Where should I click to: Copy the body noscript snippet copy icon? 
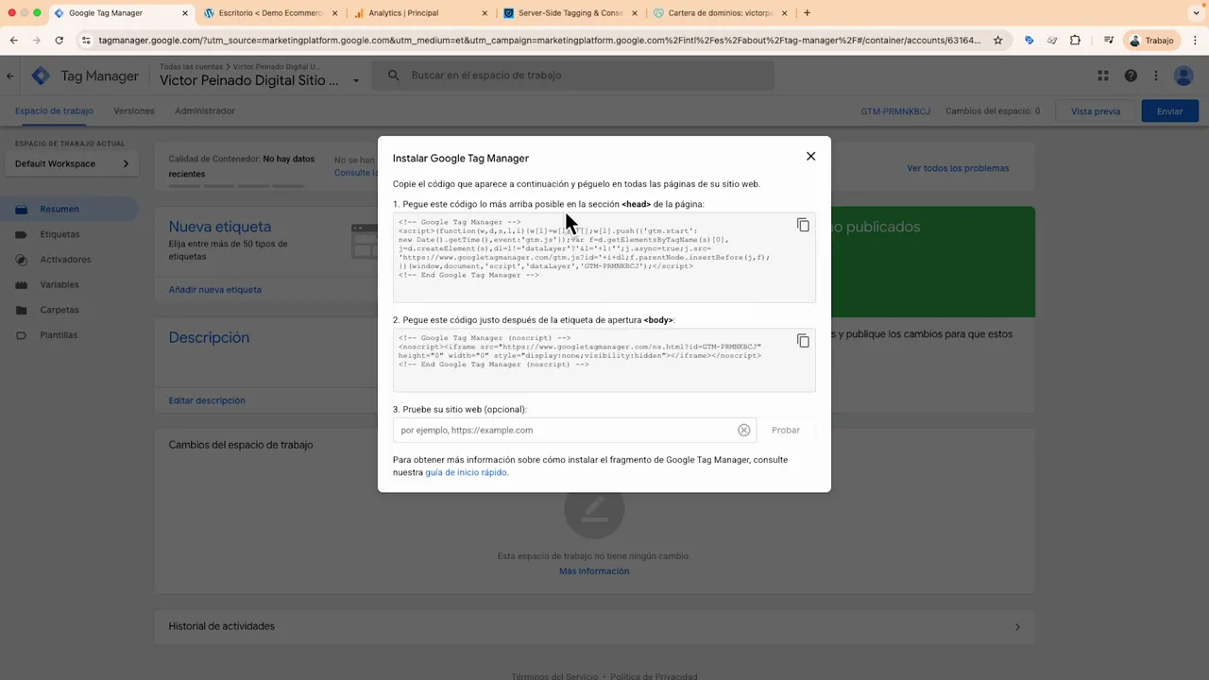coord(803,341)
